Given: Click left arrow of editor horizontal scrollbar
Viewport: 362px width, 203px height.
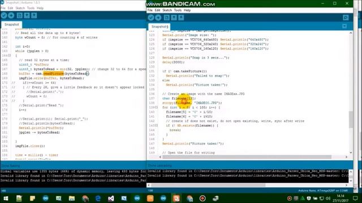Looking at the screenshot, I should click(x=160, y=157).
